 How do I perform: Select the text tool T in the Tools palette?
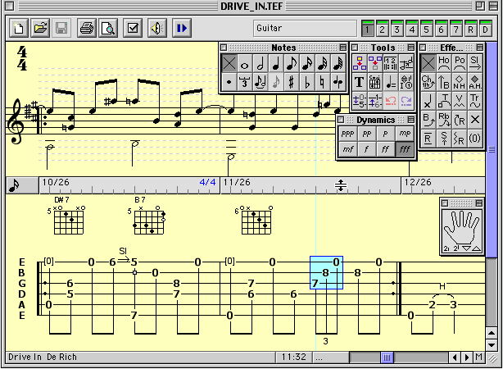pos(359,82)
